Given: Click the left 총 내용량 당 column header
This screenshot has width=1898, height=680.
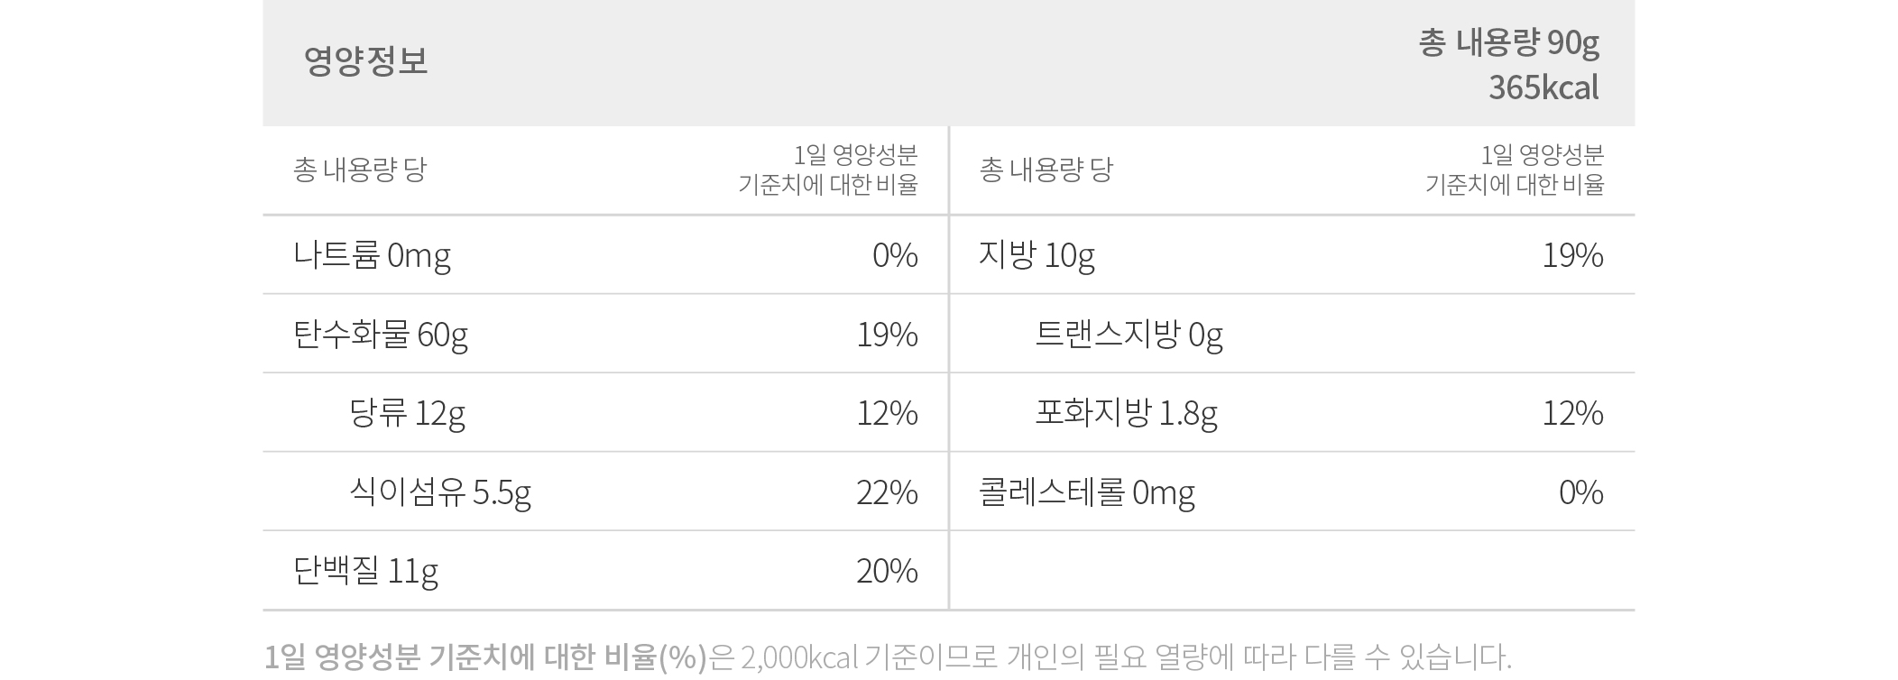Looking at the screenshot, I should coord(360,170).
